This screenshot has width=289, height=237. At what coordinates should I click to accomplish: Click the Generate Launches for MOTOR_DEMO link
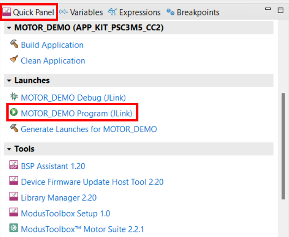tap(89, 129)
